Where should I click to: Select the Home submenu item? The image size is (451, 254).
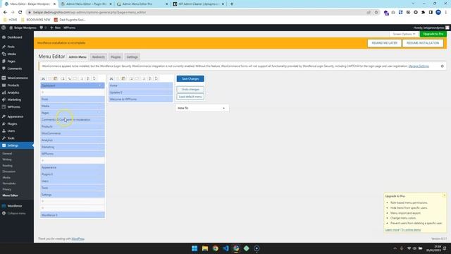tap(141, 85)
